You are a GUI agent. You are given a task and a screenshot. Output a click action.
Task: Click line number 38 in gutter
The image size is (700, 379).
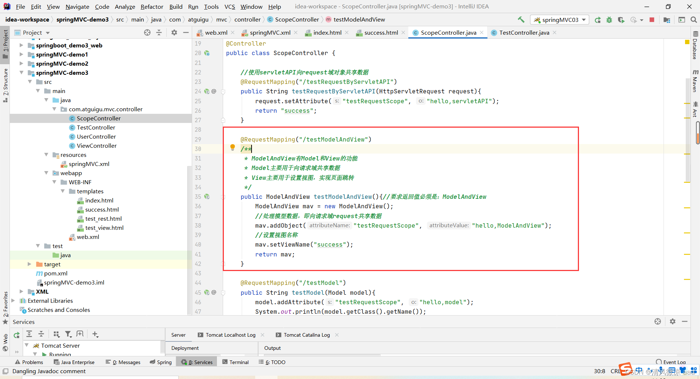click(x=198, y=225)
